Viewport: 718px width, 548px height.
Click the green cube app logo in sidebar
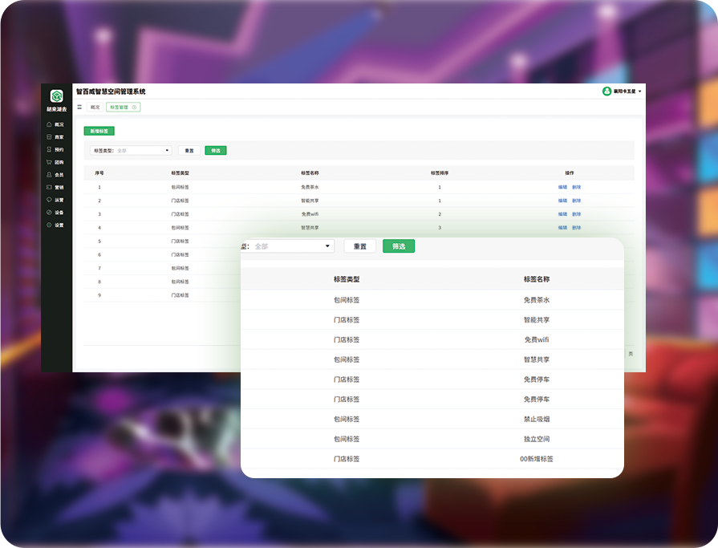(x=56, y=96)
